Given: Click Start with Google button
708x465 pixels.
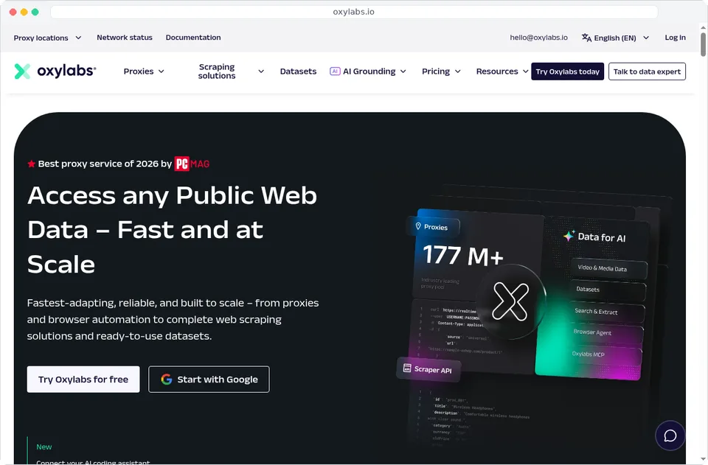Looking at the screenshot, I should [209, 380].
